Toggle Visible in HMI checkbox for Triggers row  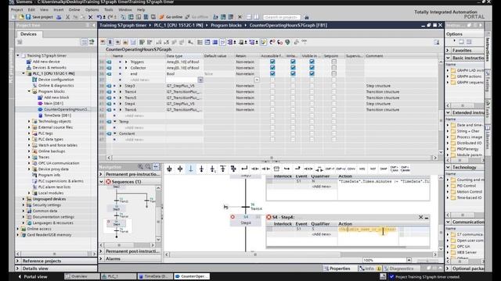(312, 62)
